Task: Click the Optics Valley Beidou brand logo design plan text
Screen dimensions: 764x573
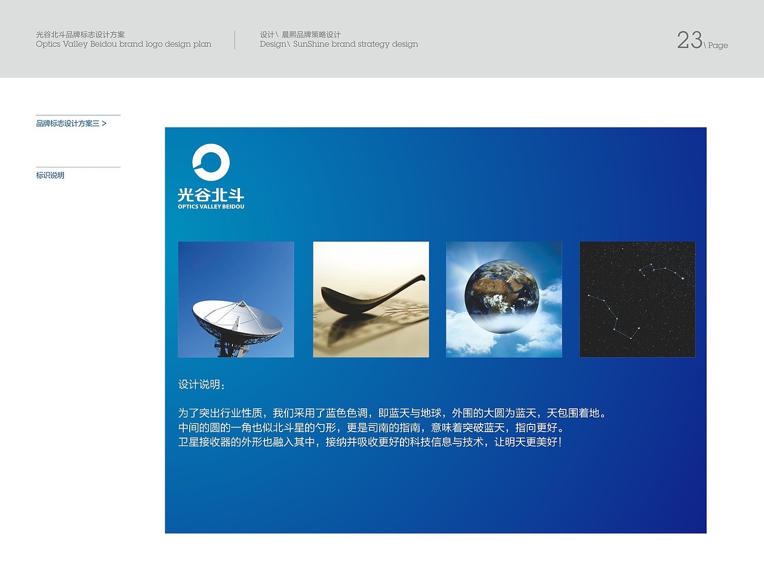Action: pyautogui.click(x=124, y=44)
